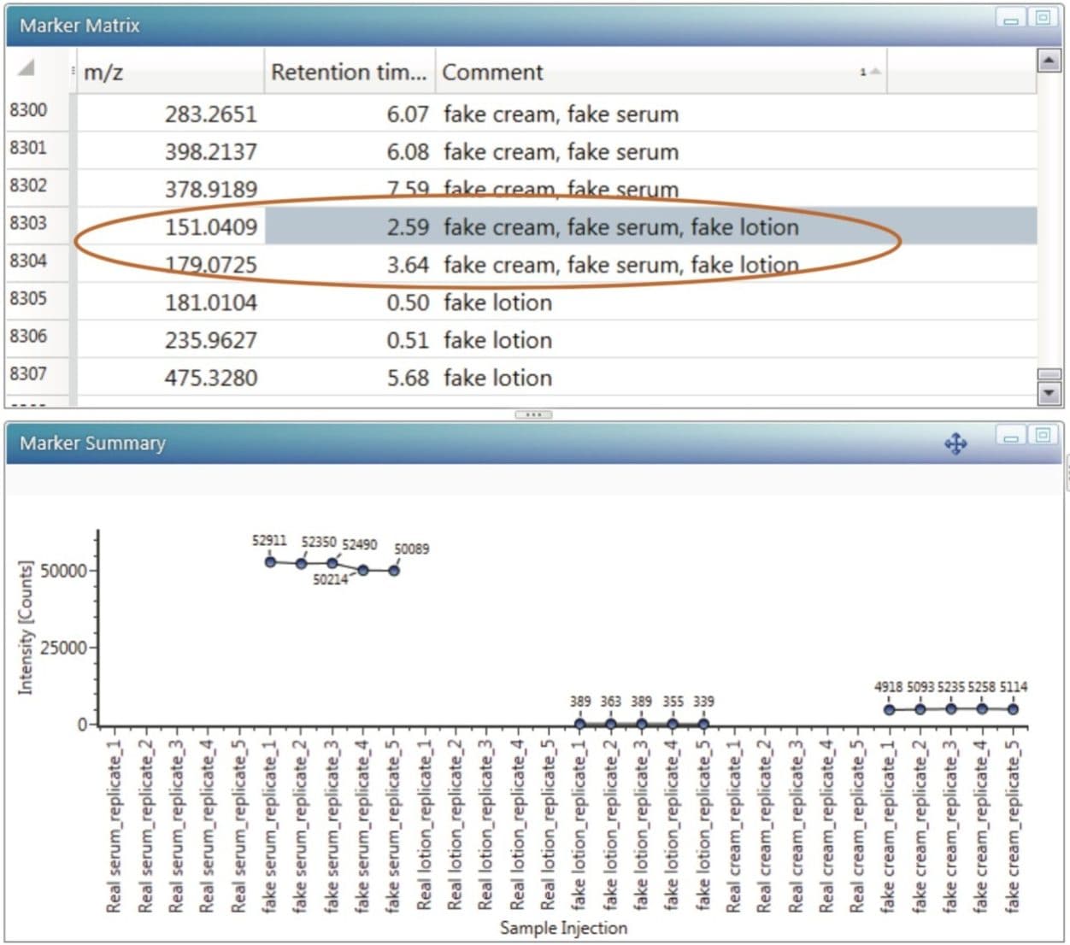Click the fake lotion data point labeled 363
The image size is (1070, 945).
[610, 724]
